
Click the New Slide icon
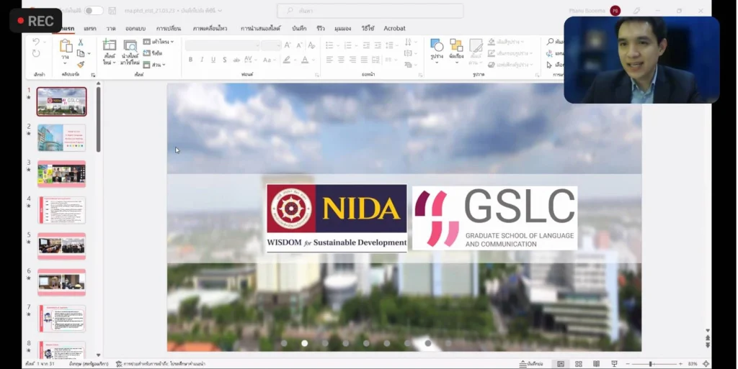pyautogui.click(x=110, y=45)
